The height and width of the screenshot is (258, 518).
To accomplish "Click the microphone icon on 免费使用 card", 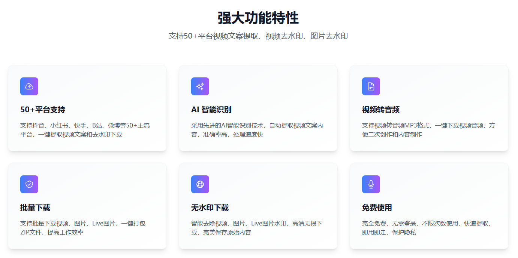I will tap(371, 184).
